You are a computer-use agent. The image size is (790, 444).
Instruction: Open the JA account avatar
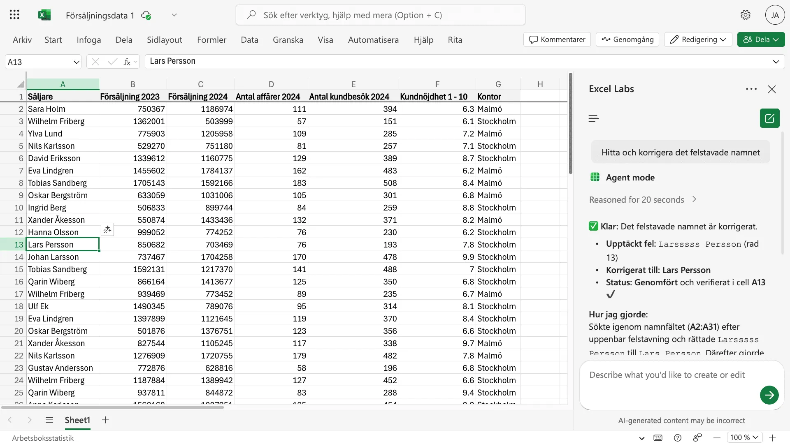pos(775,15)
